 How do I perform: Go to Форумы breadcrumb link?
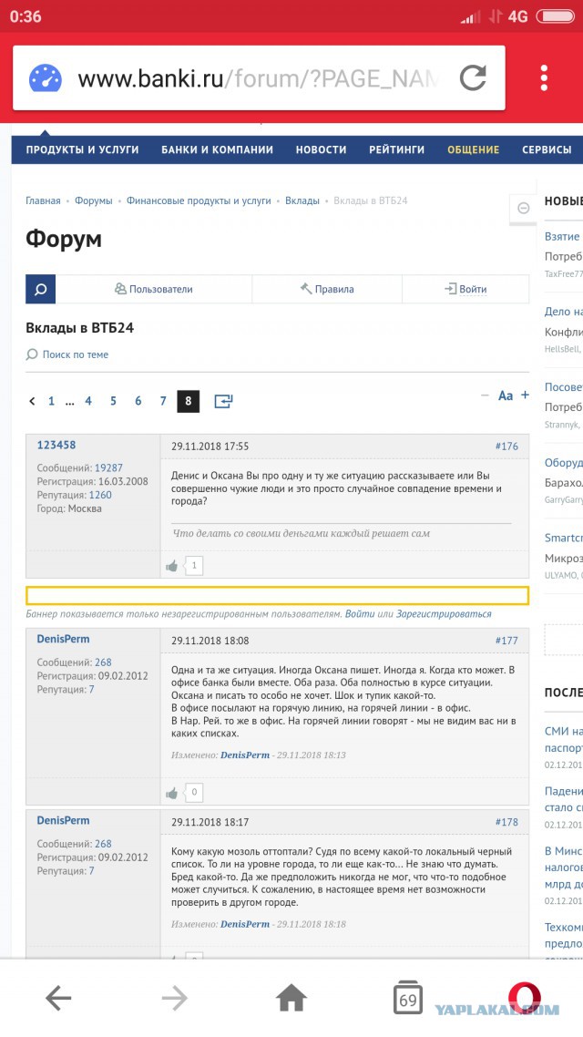(93, 200)
